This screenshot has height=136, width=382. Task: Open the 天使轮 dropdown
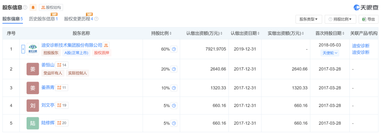click(x=330, y=53)
